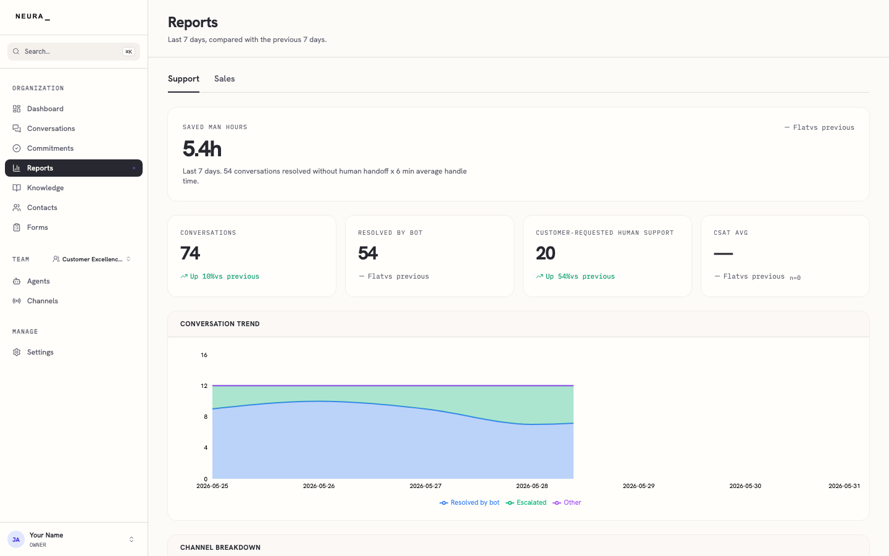889x556 pixels.
Task: Click the Settings gear icon
Action: point(17,352)
